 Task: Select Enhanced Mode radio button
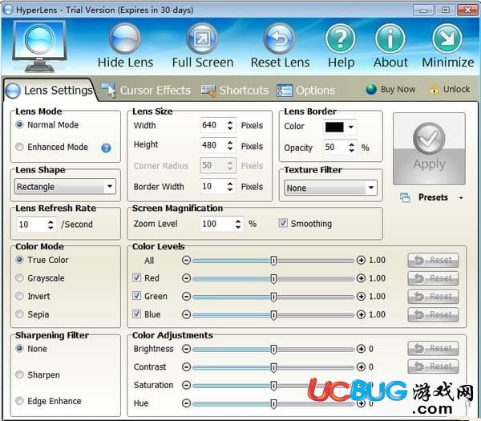(19, 147)
